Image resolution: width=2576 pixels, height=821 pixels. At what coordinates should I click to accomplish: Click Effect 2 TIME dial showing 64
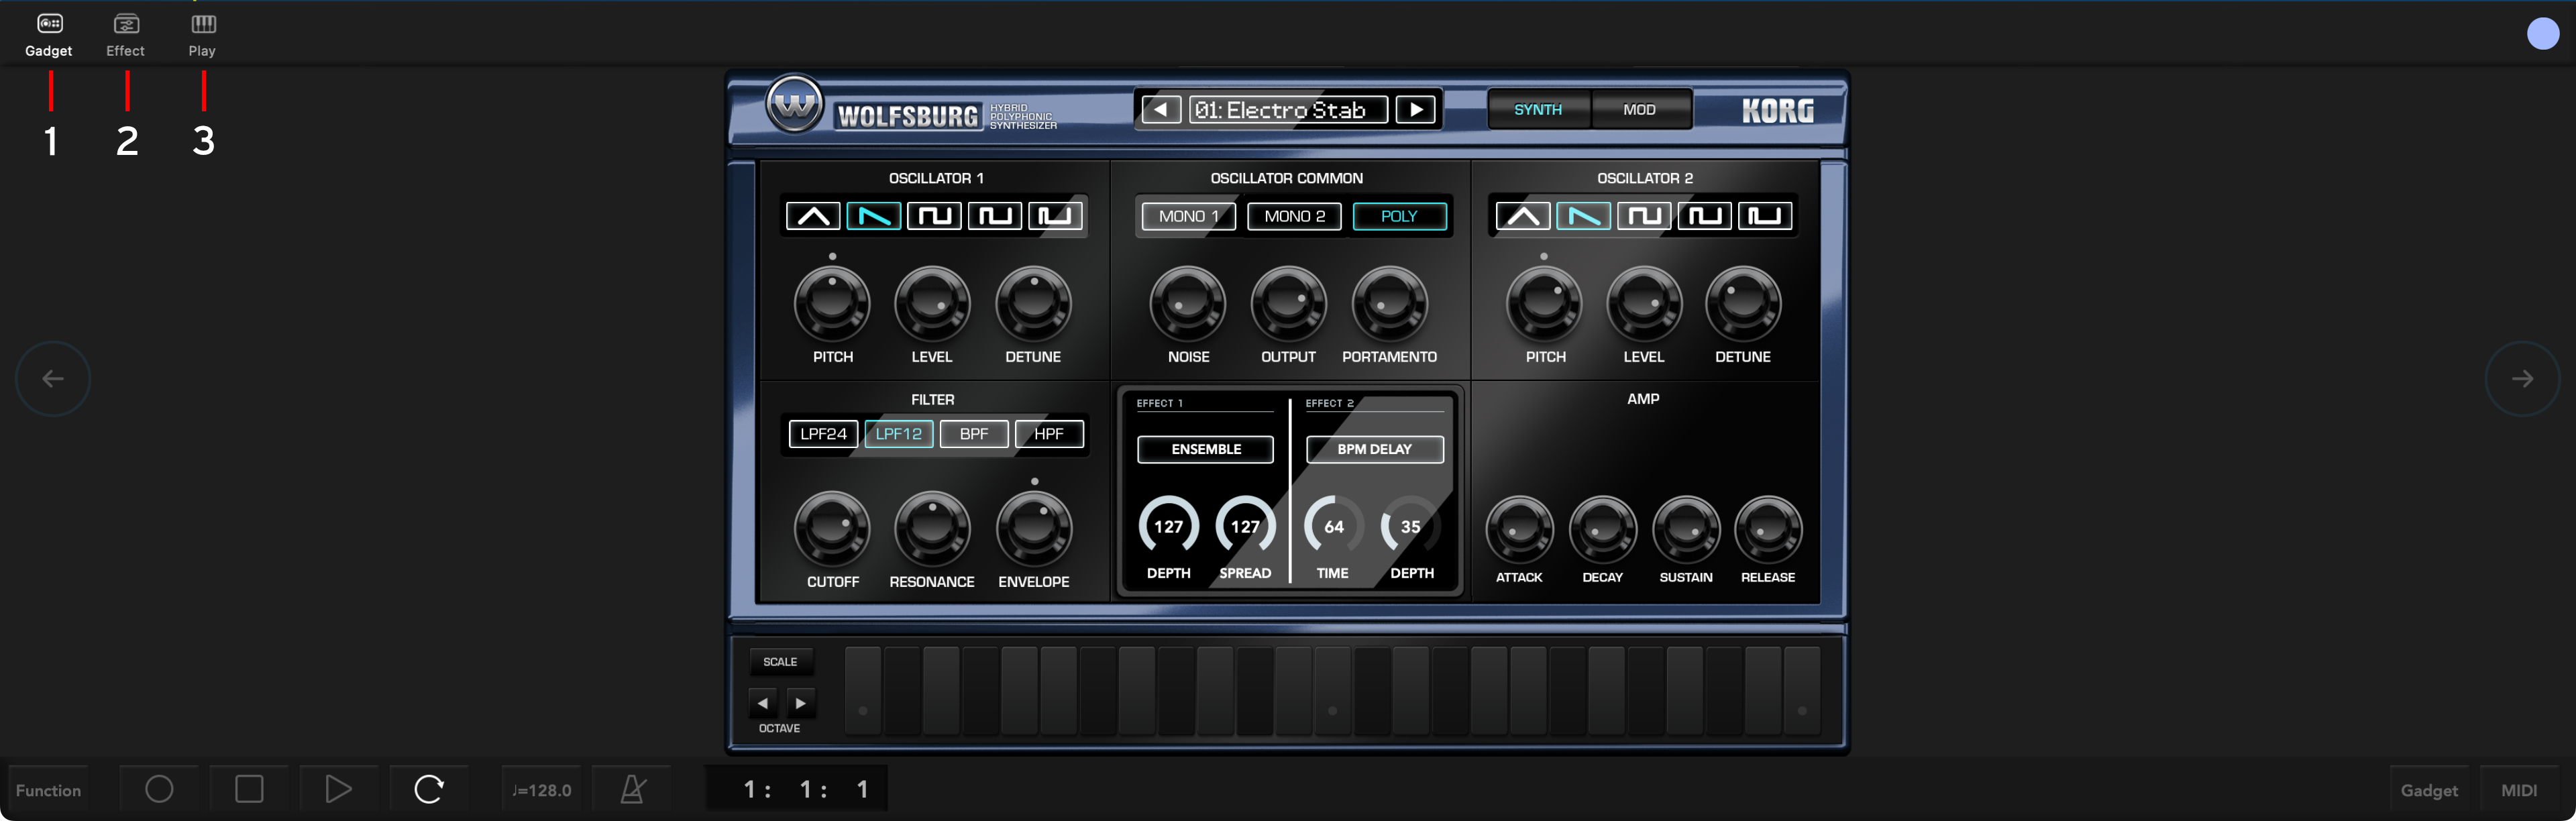pos(1334,526)
